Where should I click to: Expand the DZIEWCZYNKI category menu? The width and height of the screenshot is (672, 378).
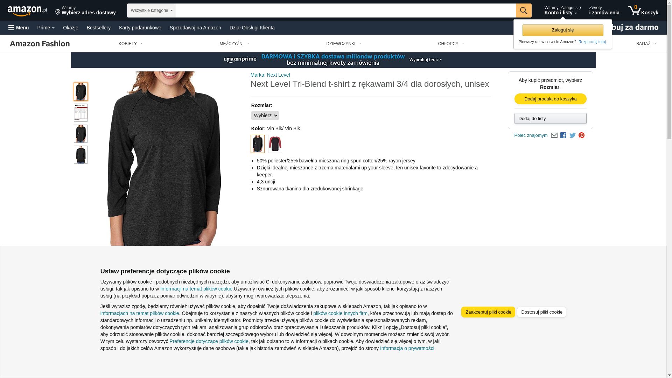(x=344, y=44)
